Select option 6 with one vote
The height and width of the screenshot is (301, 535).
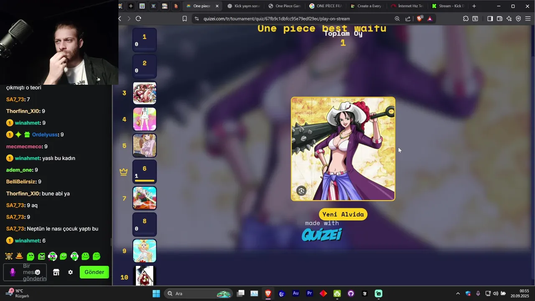pos(145,172)
